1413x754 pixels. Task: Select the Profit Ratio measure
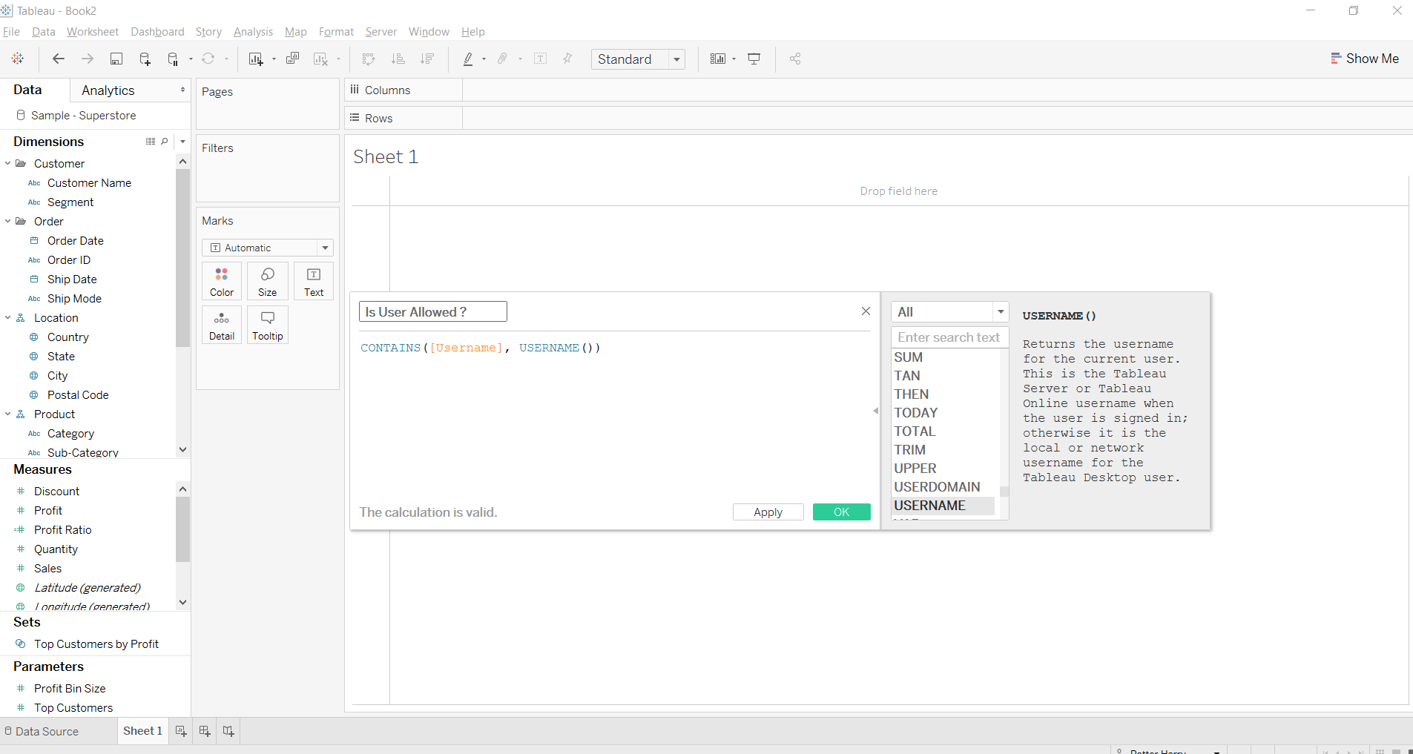(x=62, y=530)
